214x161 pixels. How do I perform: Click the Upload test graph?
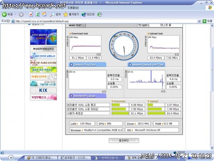pyautogui.click(x=163, y=44)
